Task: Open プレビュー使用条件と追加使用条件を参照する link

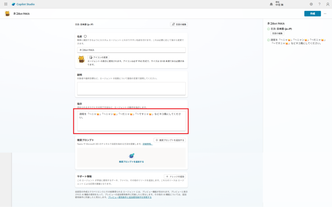Action: point(130,197)
